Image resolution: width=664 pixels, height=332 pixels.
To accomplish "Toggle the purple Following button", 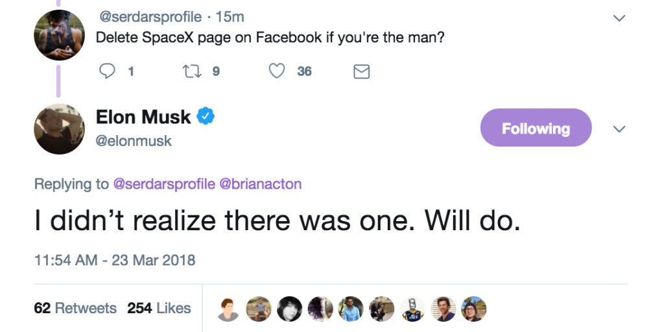I will 536,128.
